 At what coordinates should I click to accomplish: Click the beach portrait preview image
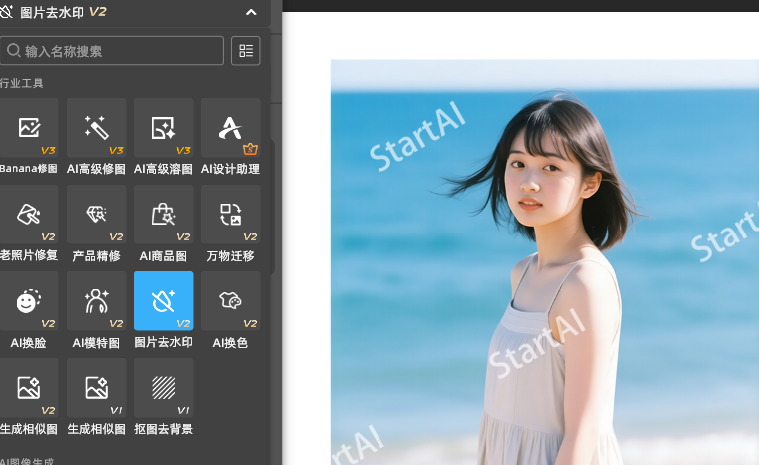tap(544, 261)
